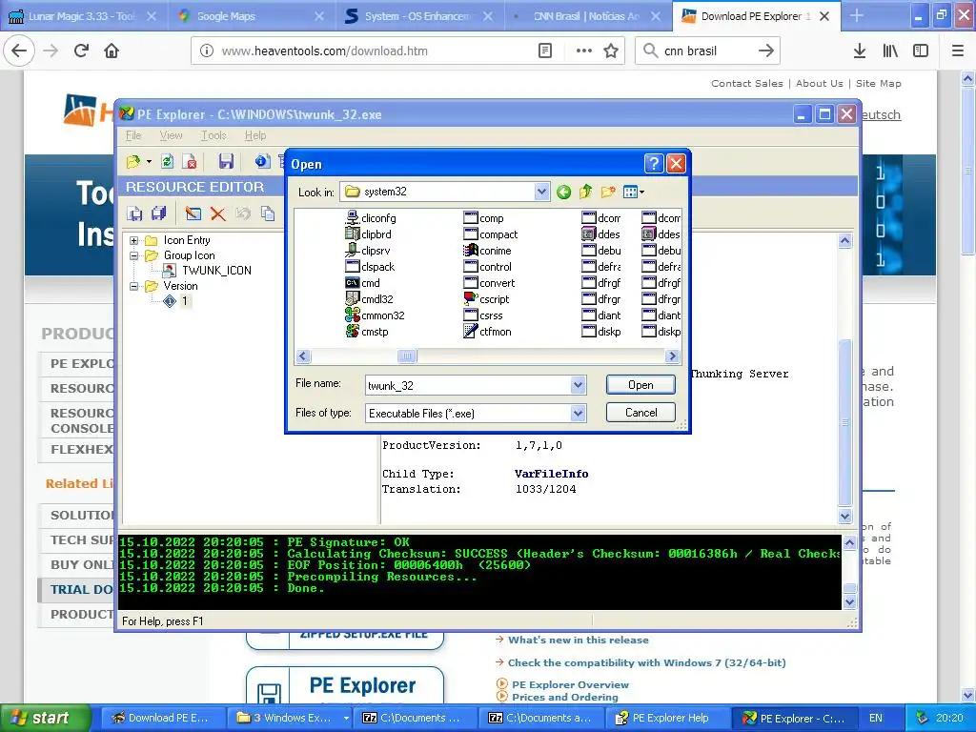Open the Tools menu in PE Explorer

213,135
